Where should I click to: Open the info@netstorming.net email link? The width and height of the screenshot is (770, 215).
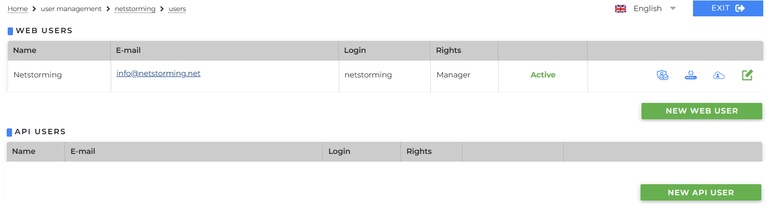(158, 73)
